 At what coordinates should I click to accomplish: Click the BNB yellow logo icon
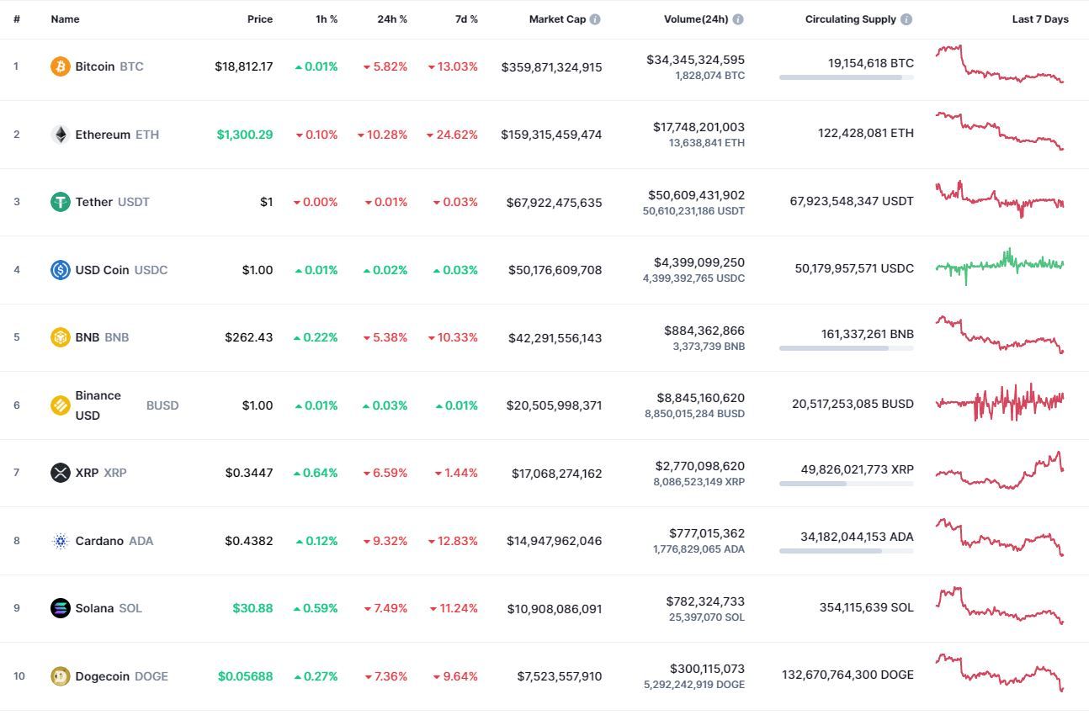[x=61, y=337]
